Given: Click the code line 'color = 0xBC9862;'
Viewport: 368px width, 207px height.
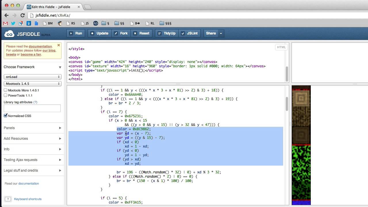Looking at the screenshot, I should point(134,129).
